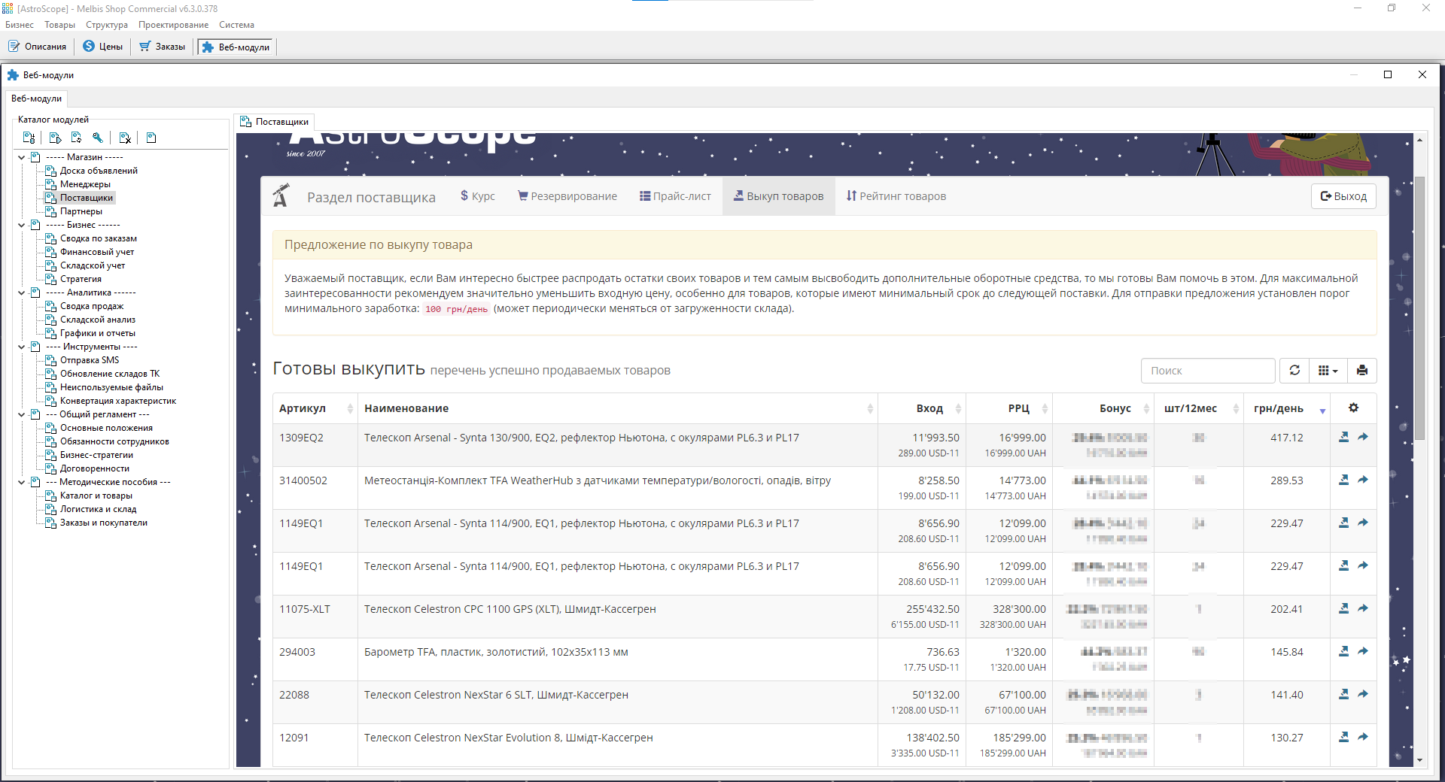Collapse the Аналитика tree group
The width and height of the screenshot is (1445, 782).
pyautogui.click(x=22, y=292)
